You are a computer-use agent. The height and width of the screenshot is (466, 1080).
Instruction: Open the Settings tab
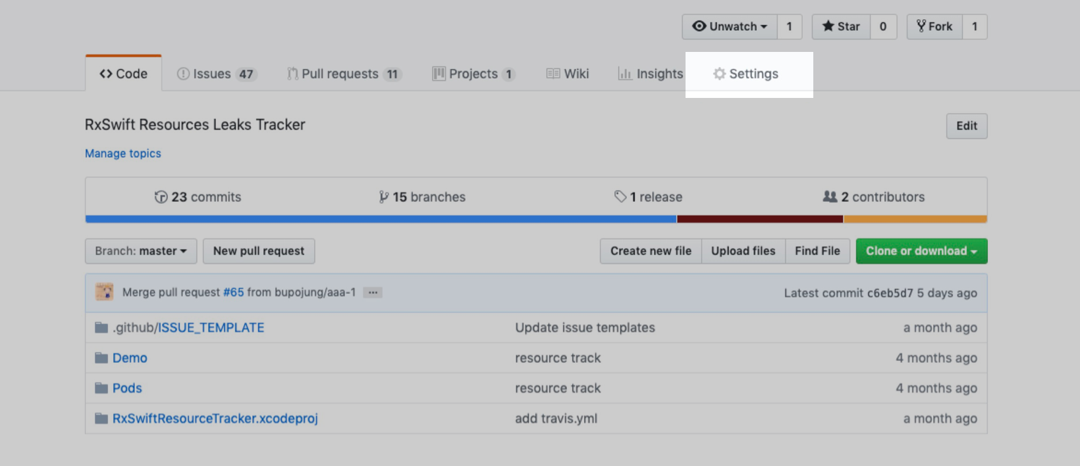pyautogui.click(x=745, y=74)
